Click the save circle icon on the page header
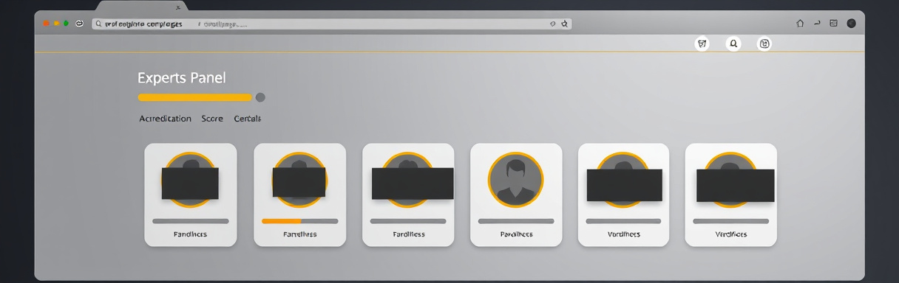The image size is (899, 283). 764,44
